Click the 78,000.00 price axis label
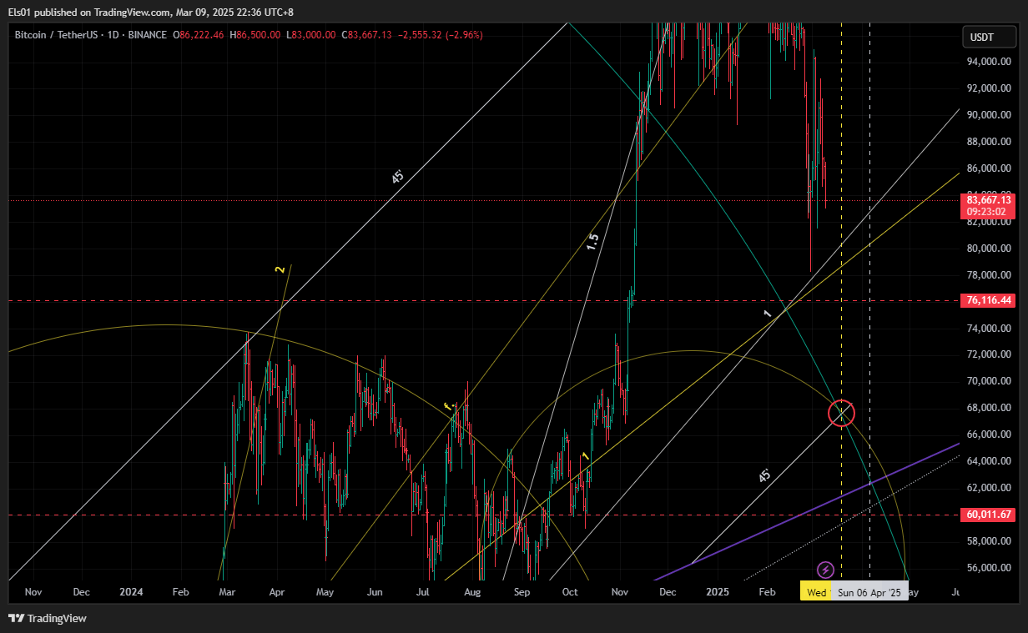The height and width of the screenshot is (633, 1028). (x=989, y=275)
